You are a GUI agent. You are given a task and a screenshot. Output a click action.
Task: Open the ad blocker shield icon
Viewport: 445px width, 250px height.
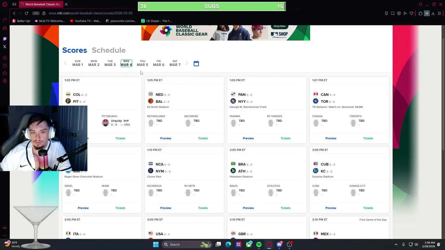point(399,13)
